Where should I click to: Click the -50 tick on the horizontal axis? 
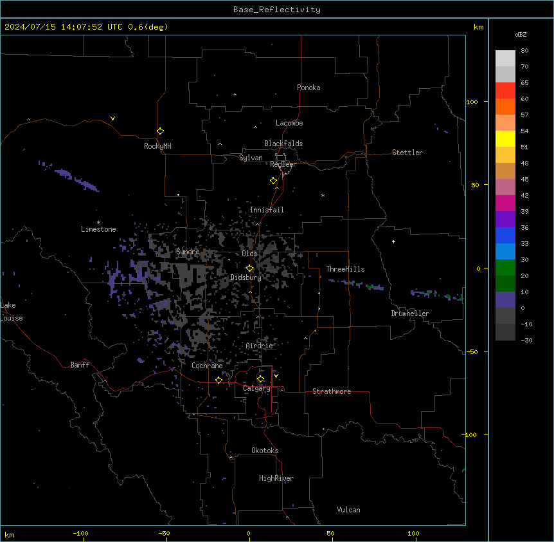click(164, 533)
